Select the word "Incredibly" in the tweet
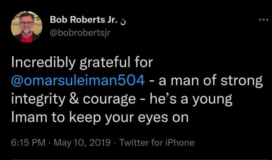 [x=43, y=62]
